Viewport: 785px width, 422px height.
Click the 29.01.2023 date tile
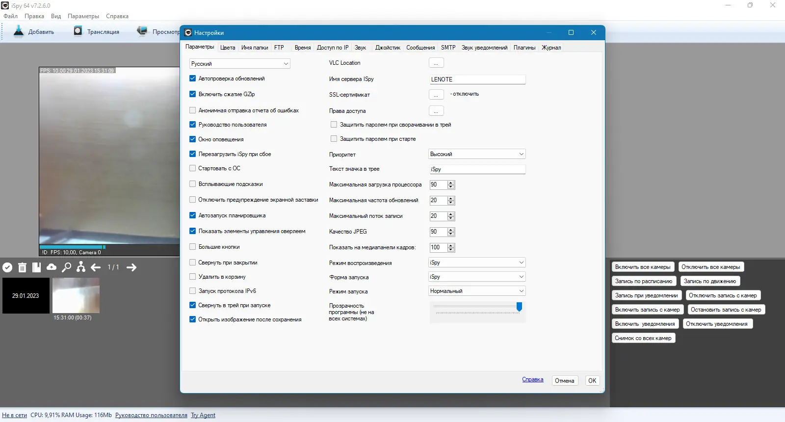click(x=26, y=295)
